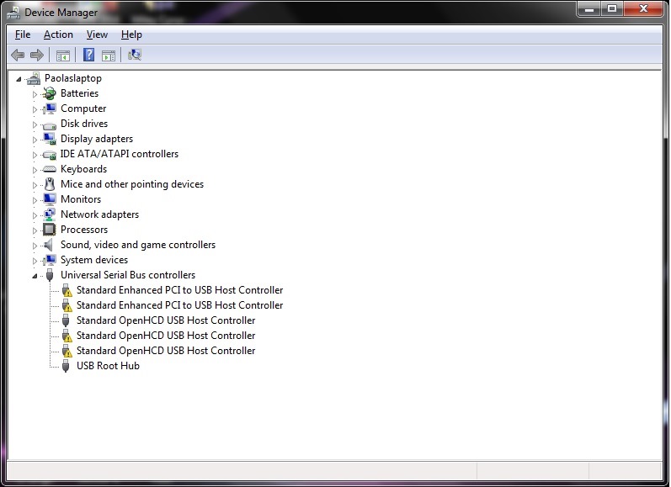Select the Display adapters category icon
This screenshot has width=671, height=487.
[x=50, y=139]
